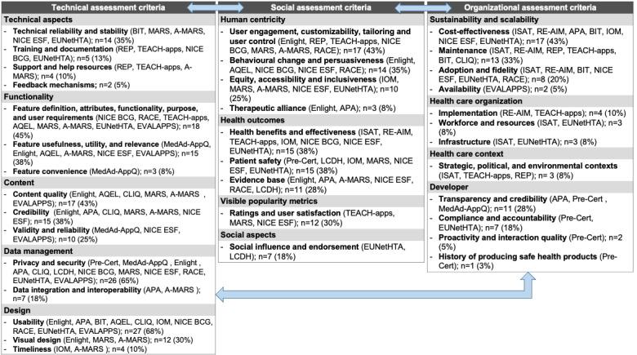The width and height of the screenshot is (637, 355).
Task: Click 'Social influence and endorsement' item
Action: point(294,246)
